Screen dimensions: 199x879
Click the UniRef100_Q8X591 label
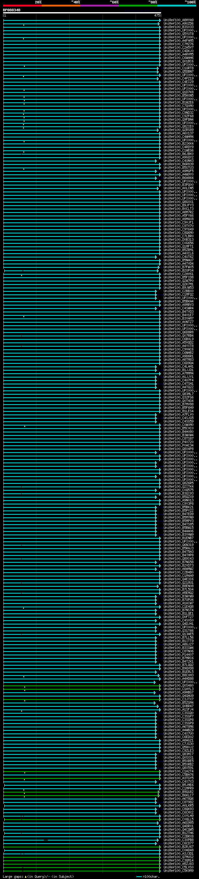(178, 768)
